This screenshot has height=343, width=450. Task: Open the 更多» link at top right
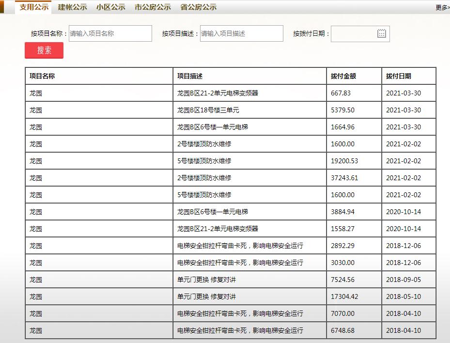coord(443,7)
